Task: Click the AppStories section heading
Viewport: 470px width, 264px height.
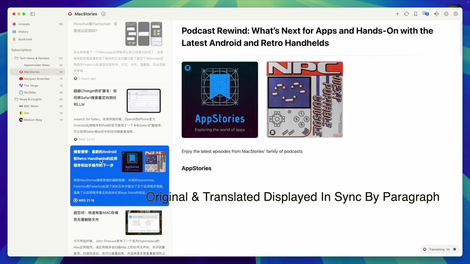Action: point(196,168)
